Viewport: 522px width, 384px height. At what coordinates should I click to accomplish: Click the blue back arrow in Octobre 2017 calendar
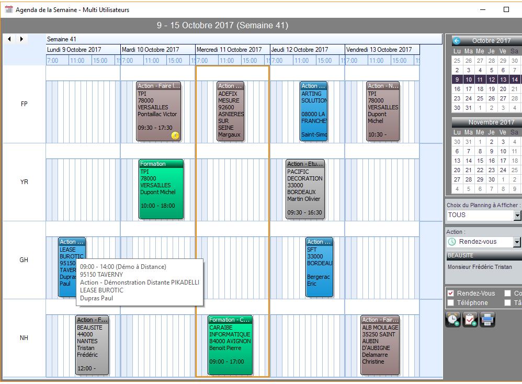[457, 41]
